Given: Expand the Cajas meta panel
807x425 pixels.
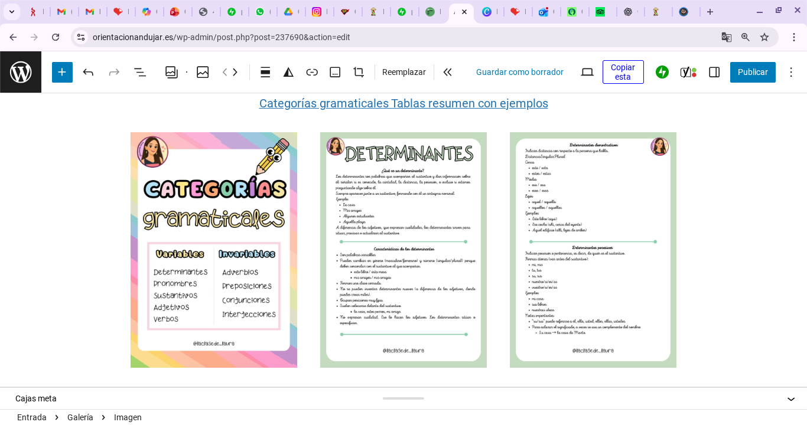Looking at the screenshot, I should point(790,399).
